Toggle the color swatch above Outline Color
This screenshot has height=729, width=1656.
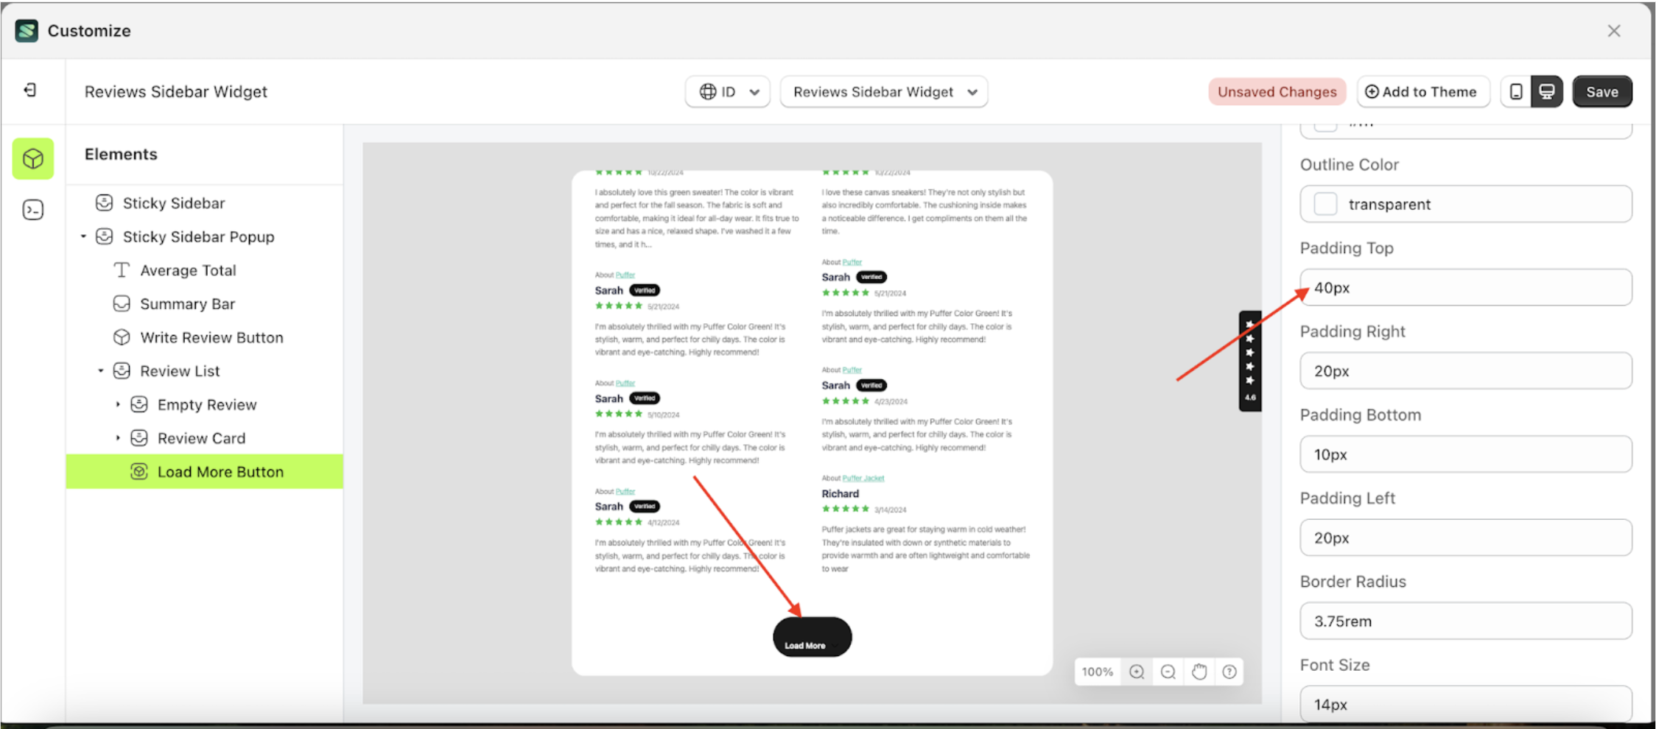point(1325,124)
